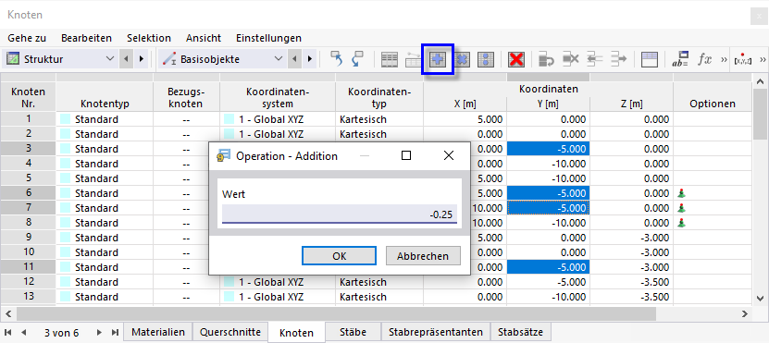Switch to the Stabsätze tab

tap(521, 332)
